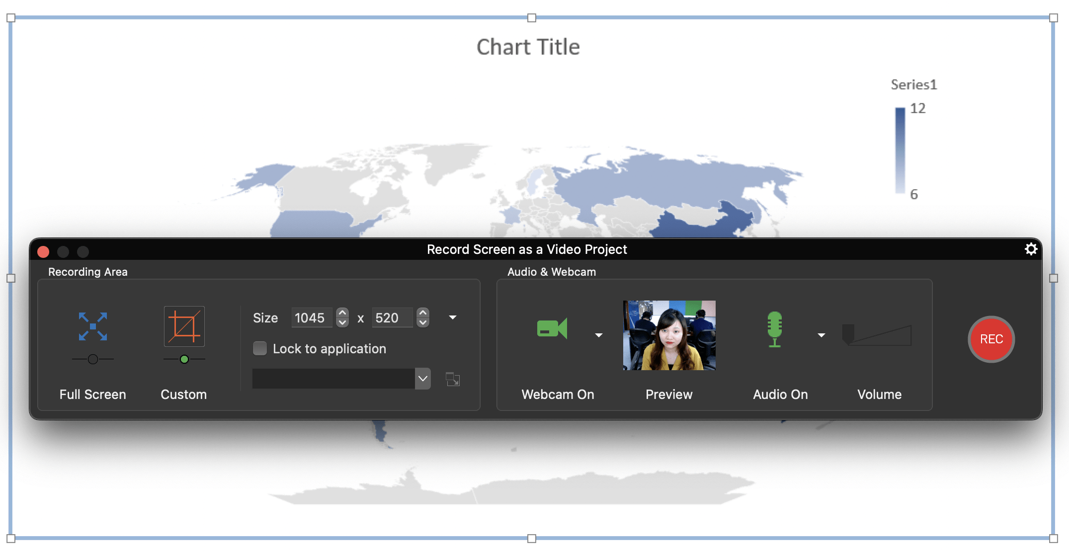Expand the application selection combo box
Image resolution: width=1069 pixels, height=553 pixels.
[423, 378]
